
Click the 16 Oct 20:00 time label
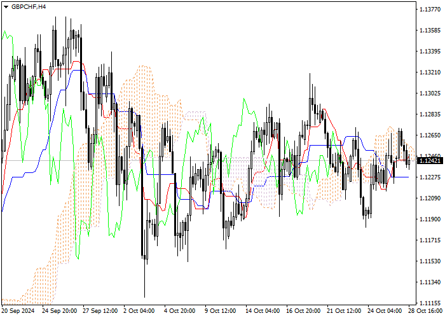304,311
